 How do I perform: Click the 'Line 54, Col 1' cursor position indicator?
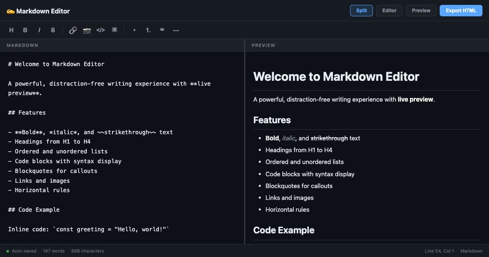439,251
